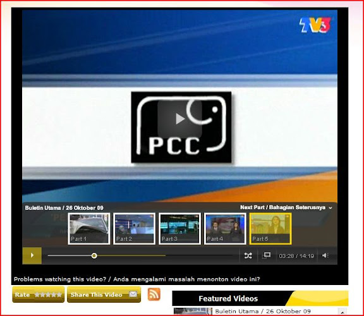The image size is (364, 316).
Task: Click the 03:28 / 14:19 time display
Action: click(x=296, y=256)
